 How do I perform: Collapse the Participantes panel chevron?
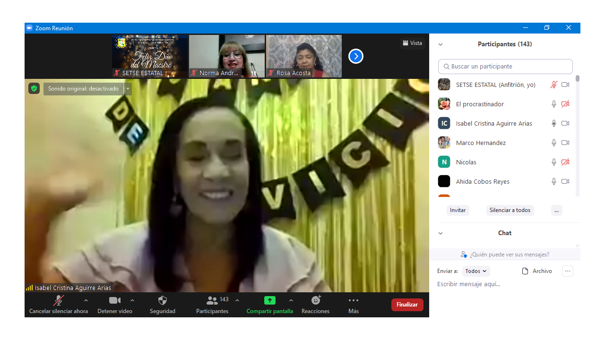[x=441, y=44]
